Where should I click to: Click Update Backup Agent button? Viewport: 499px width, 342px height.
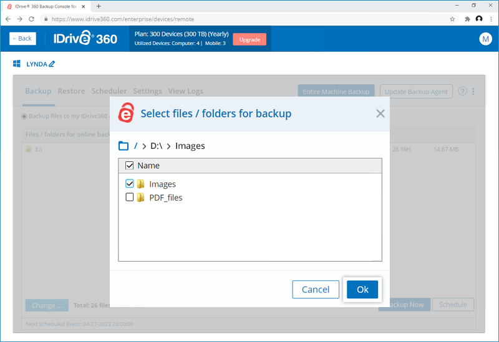click(416, 92)
